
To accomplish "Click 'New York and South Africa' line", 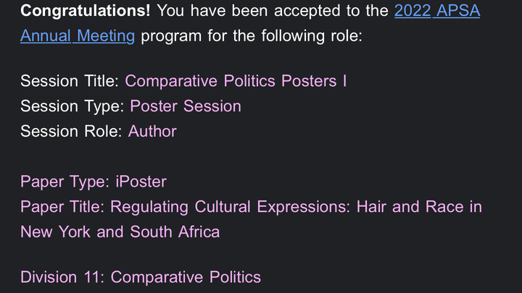I will click(120, 232).
